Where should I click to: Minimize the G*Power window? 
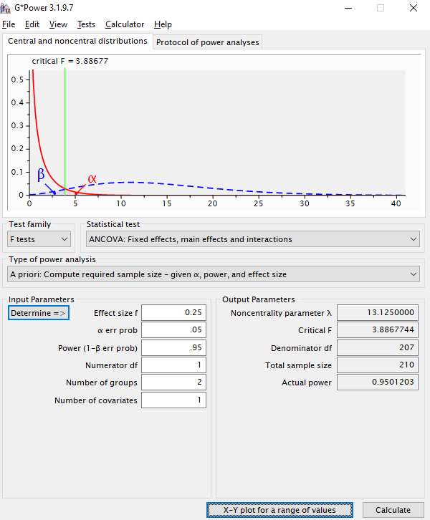pyautogui.click(x=348, y=8)
